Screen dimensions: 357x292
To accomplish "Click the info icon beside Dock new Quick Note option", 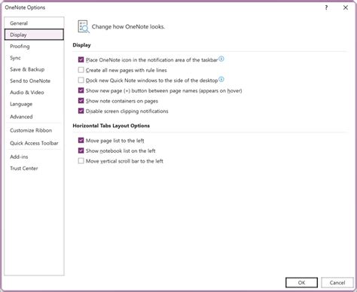I will 221,80.
